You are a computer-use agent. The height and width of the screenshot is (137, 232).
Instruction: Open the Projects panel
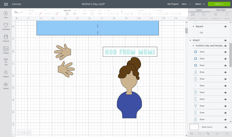(6, 38)
